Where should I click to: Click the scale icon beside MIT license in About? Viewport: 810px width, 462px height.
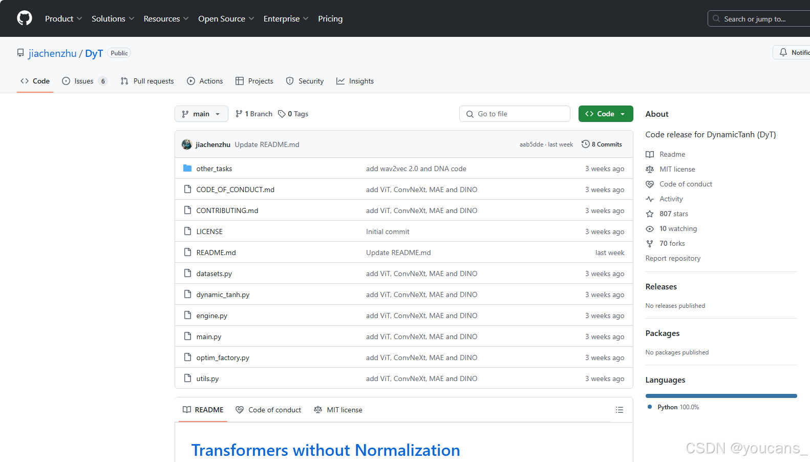(650, 169)
